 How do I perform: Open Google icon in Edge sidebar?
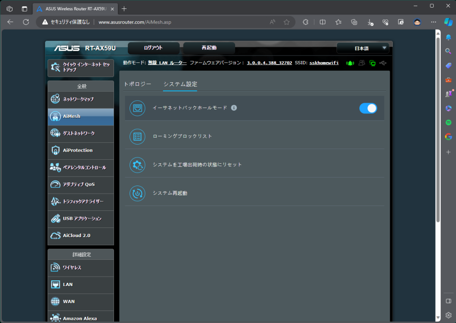click(x=448, y=137)
